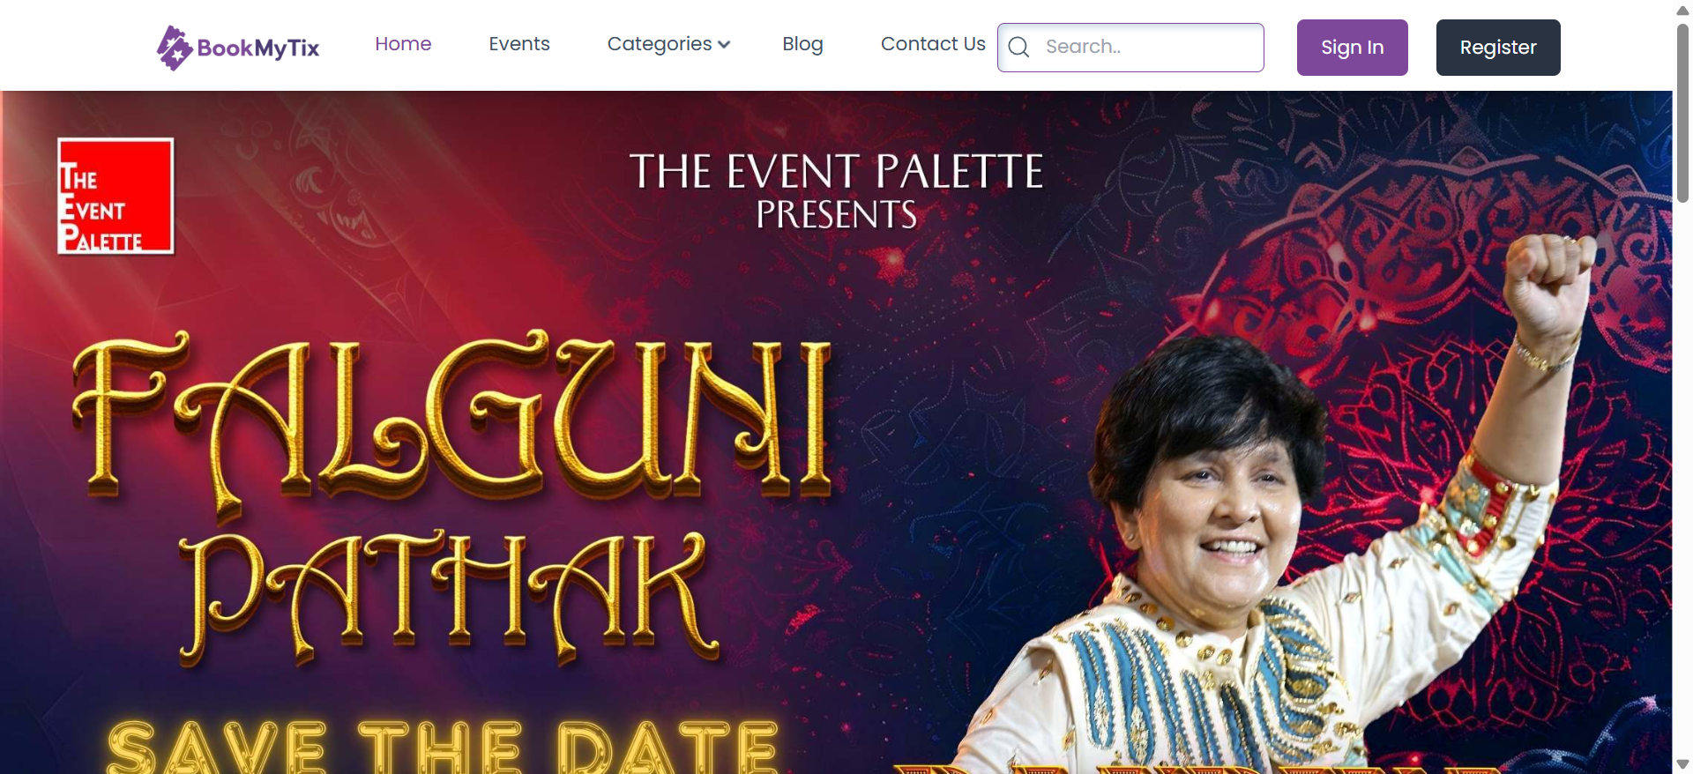Expand the Categories dropdown chevron

tap(724, 45)
